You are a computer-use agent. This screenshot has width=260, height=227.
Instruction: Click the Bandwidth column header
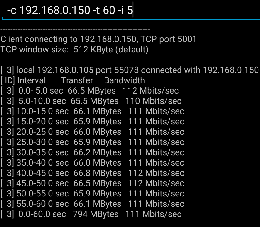tap(124, 80)
